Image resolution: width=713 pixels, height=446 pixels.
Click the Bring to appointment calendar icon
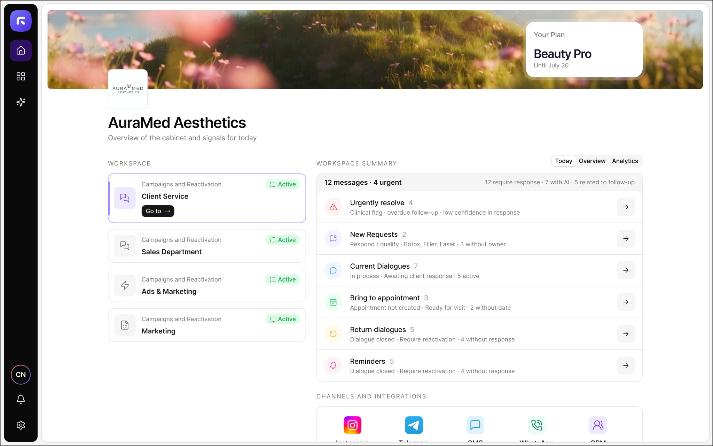coord(333,302)
